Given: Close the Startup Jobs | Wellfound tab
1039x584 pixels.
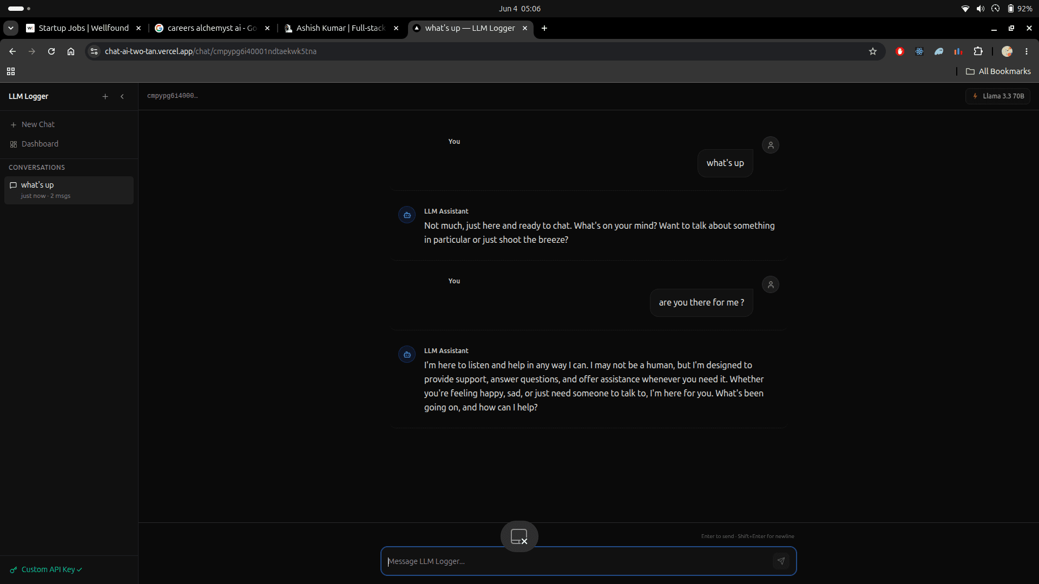Looking at the screenshot, I should (139, 28).
